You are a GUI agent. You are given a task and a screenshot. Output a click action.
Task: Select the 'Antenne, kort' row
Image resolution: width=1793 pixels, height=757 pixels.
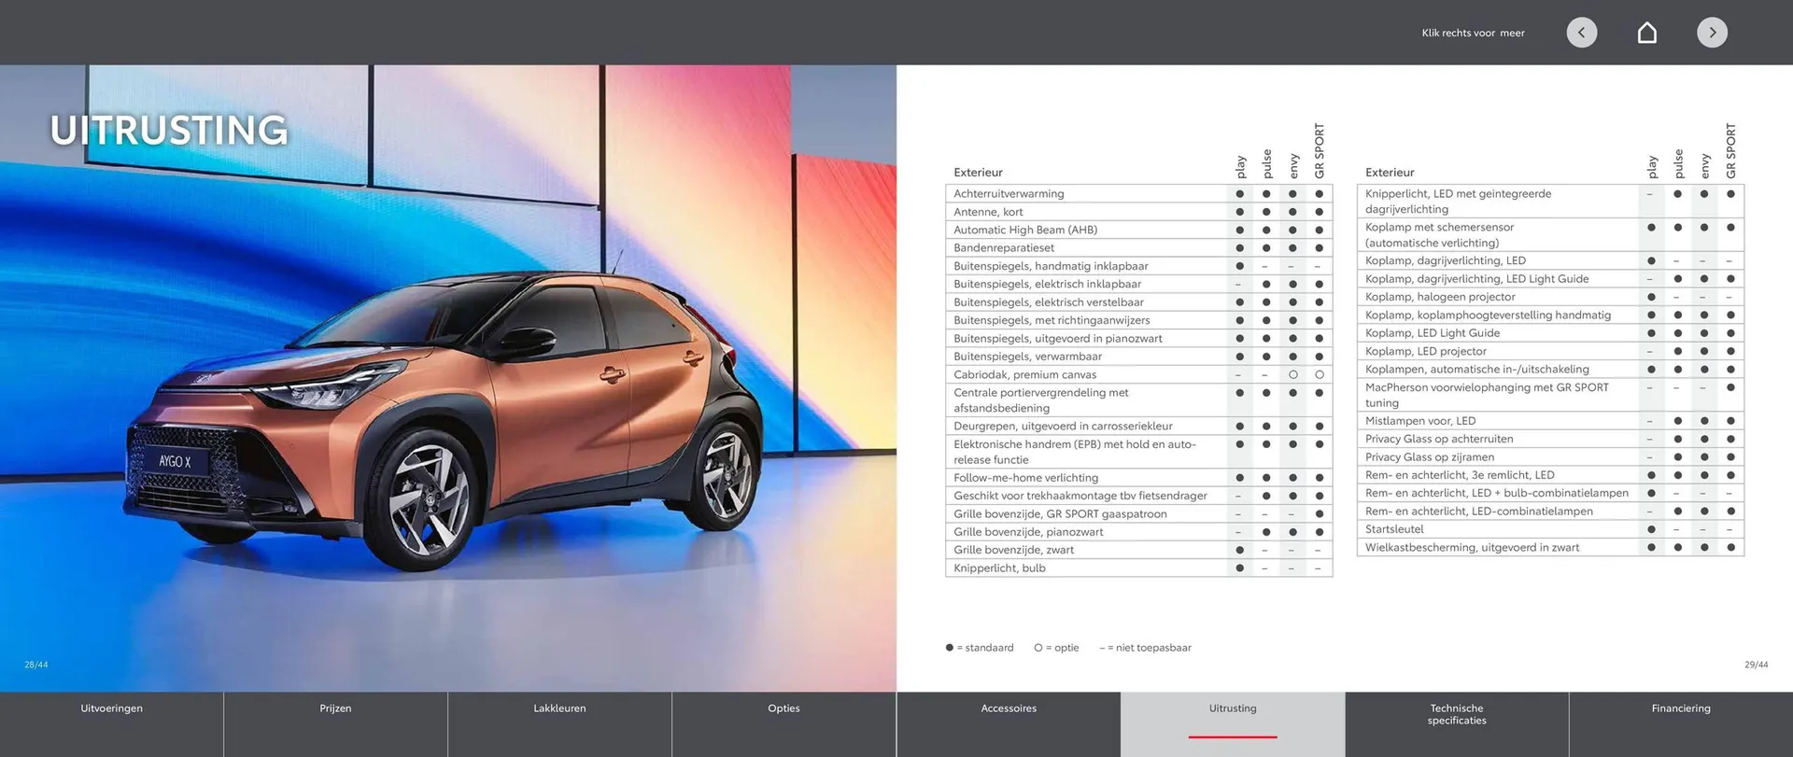point(1139,212)
